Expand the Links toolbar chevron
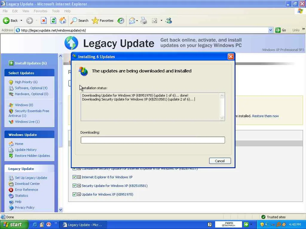This screenshot has width=306, height=229. pyautogui.click(x=304, y=29)
